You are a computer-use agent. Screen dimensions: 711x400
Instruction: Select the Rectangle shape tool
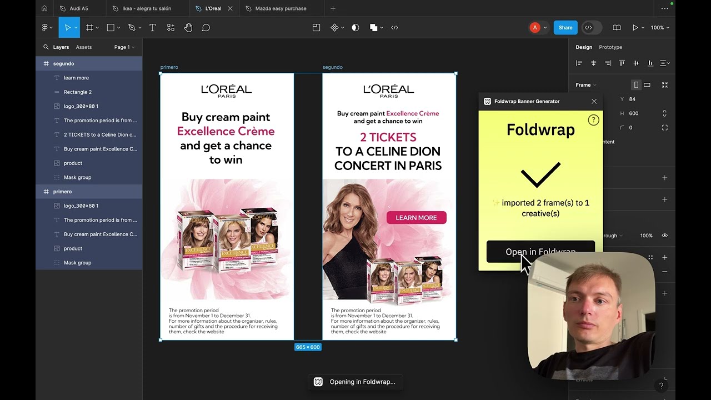tap(111, 27)
